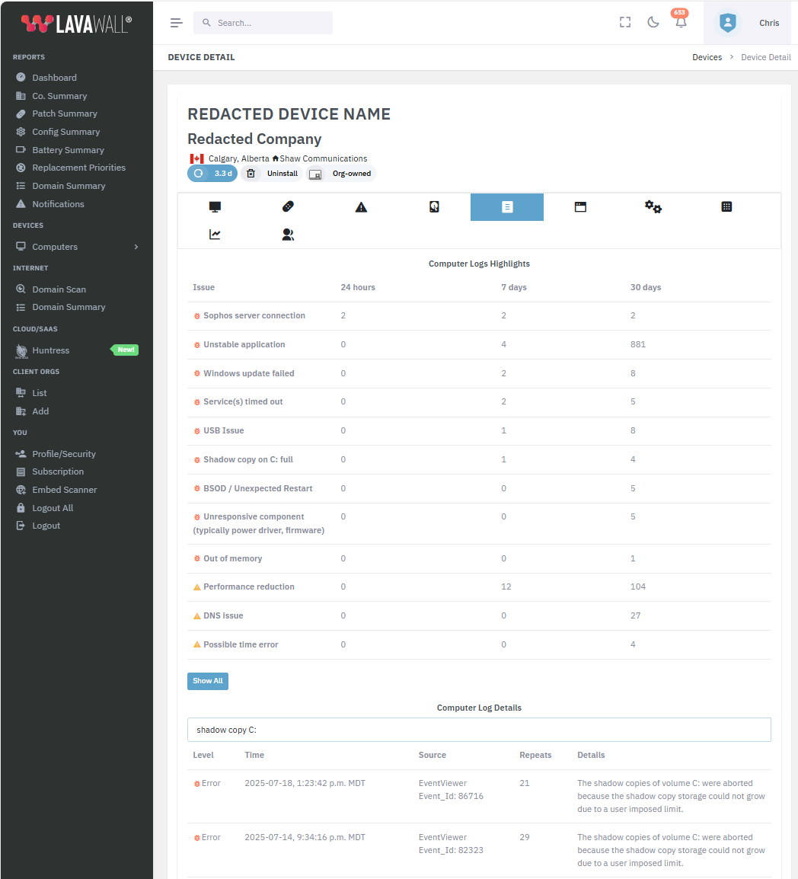The image size is (798, 879).
Task: Toggle fullscreen view in the top bar
Action: [x=624, y=22]
